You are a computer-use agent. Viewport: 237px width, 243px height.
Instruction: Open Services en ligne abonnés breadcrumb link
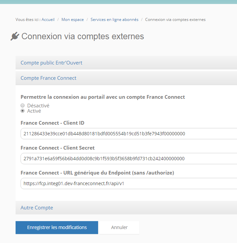114,20
